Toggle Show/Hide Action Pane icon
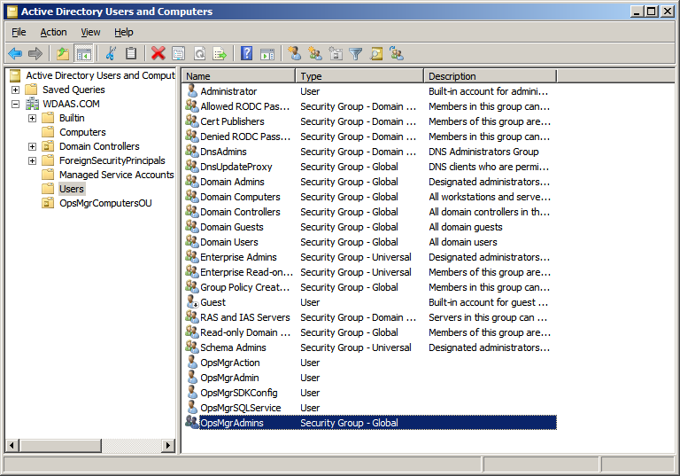Screen dimensions: 680x476 click(267, 54)
